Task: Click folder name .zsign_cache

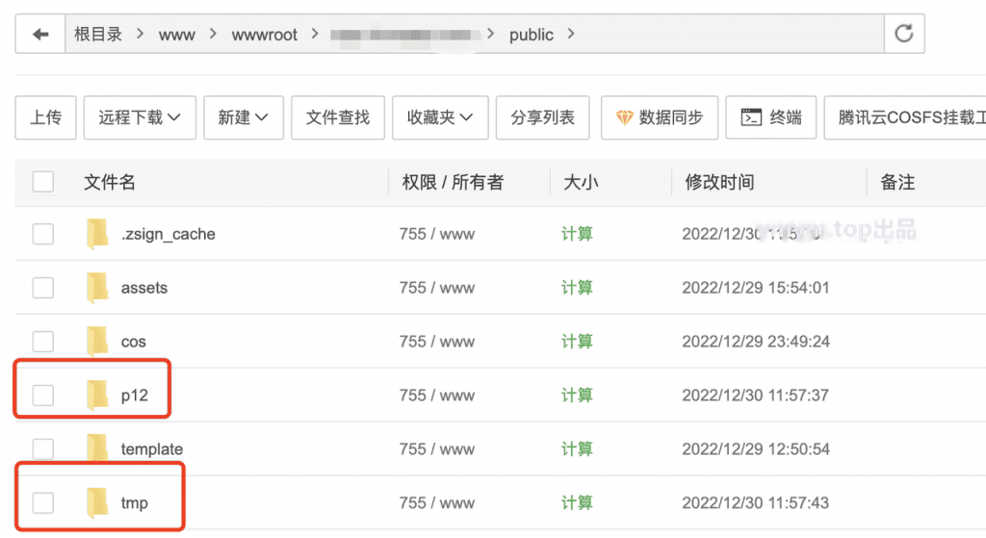Action: [x=168, y=235]
